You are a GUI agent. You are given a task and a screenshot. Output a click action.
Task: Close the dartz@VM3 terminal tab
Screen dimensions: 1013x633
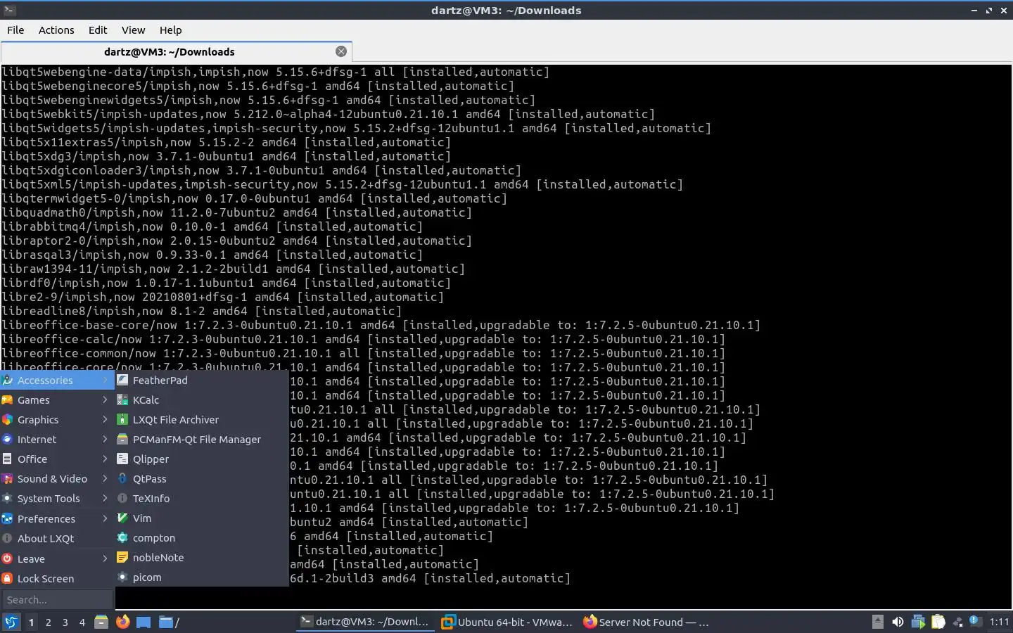point(341,51)
